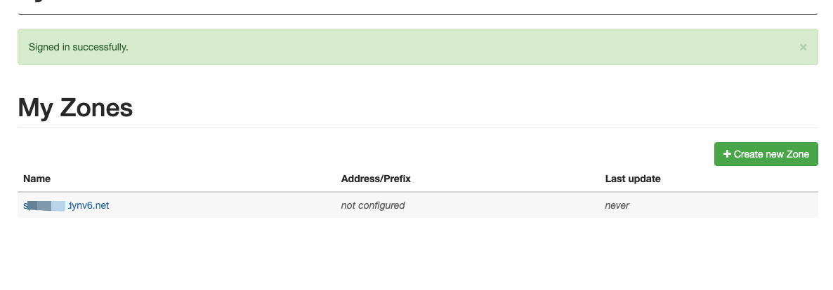
Task: Click the empty area below the zones table
Action: tap(418, 252)
